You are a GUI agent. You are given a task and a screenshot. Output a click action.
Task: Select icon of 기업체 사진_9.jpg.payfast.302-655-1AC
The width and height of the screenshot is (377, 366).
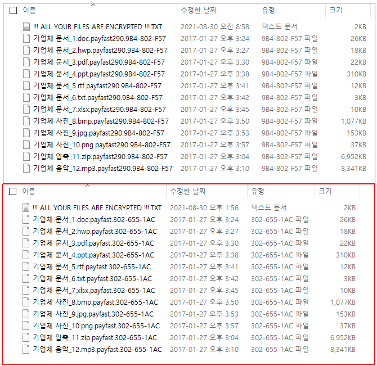click(x=26, y=314)
